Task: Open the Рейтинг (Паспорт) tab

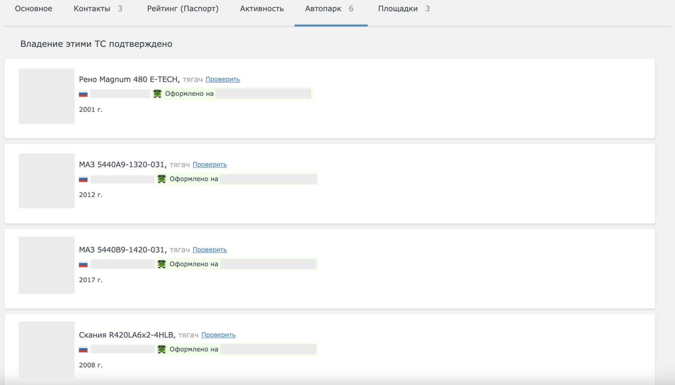Action: tap(183, 9)
